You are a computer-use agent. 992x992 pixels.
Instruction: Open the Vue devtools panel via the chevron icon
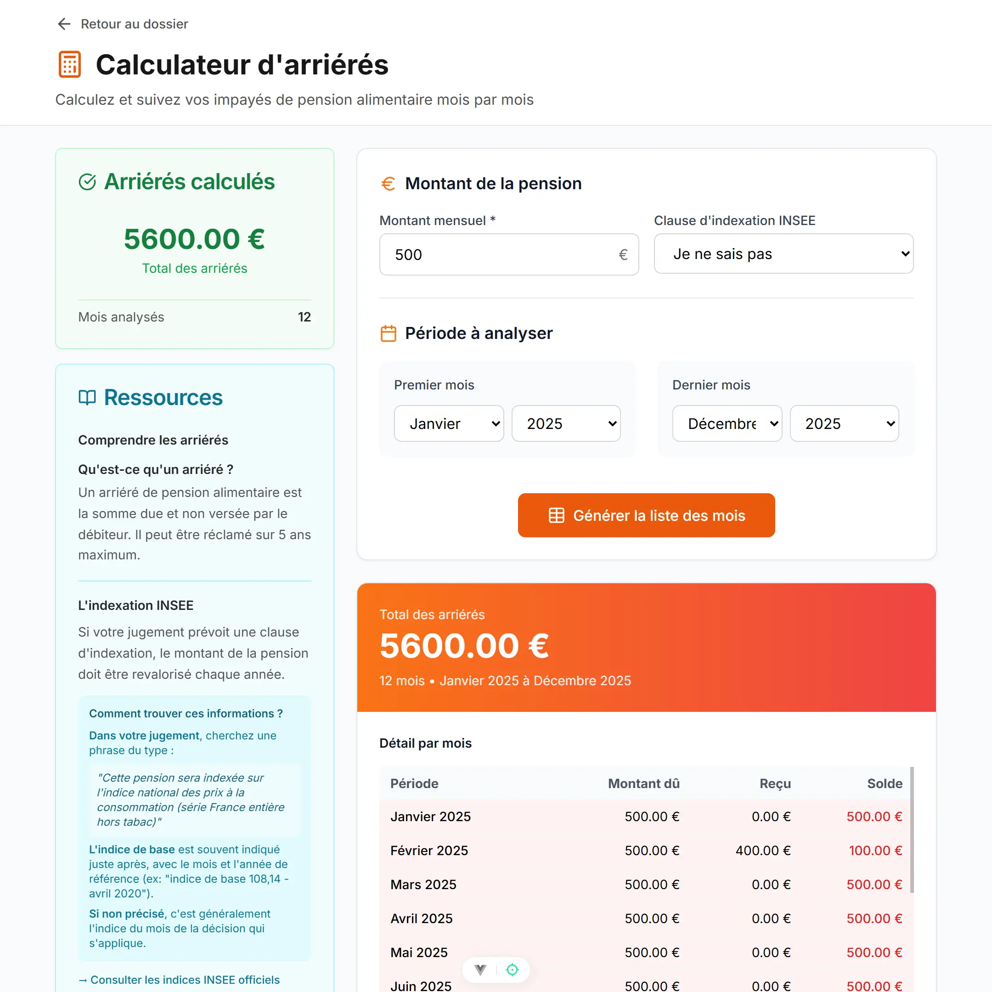[479, 969]
